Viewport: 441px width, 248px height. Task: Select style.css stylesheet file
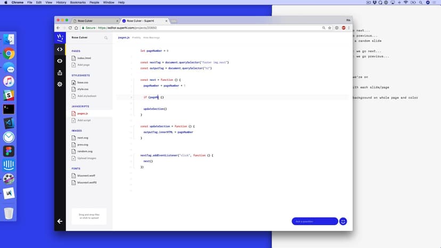(83, 89)
